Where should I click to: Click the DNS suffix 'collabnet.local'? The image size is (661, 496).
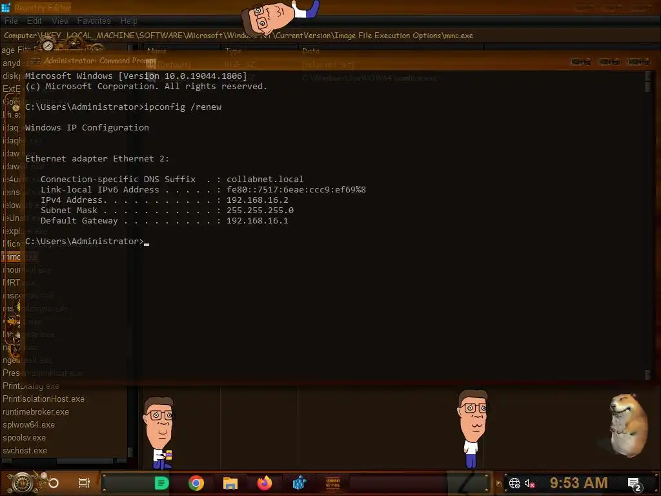pyautogui.click(x=265, y=180)
